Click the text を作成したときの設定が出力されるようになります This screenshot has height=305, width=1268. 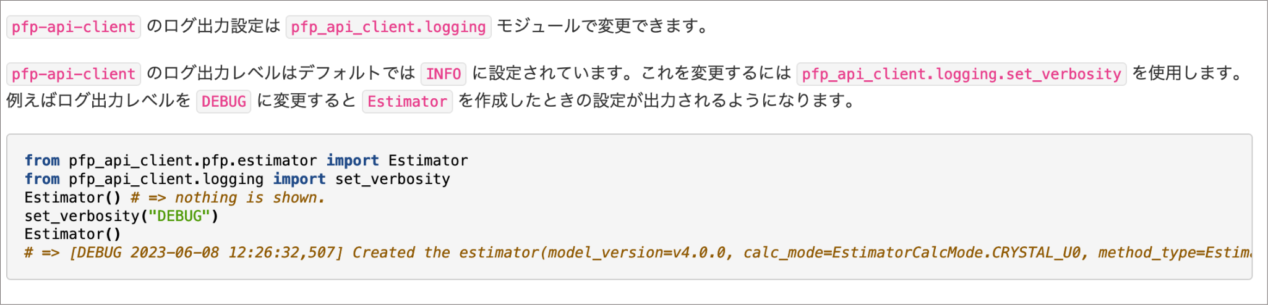pos(657,101)
